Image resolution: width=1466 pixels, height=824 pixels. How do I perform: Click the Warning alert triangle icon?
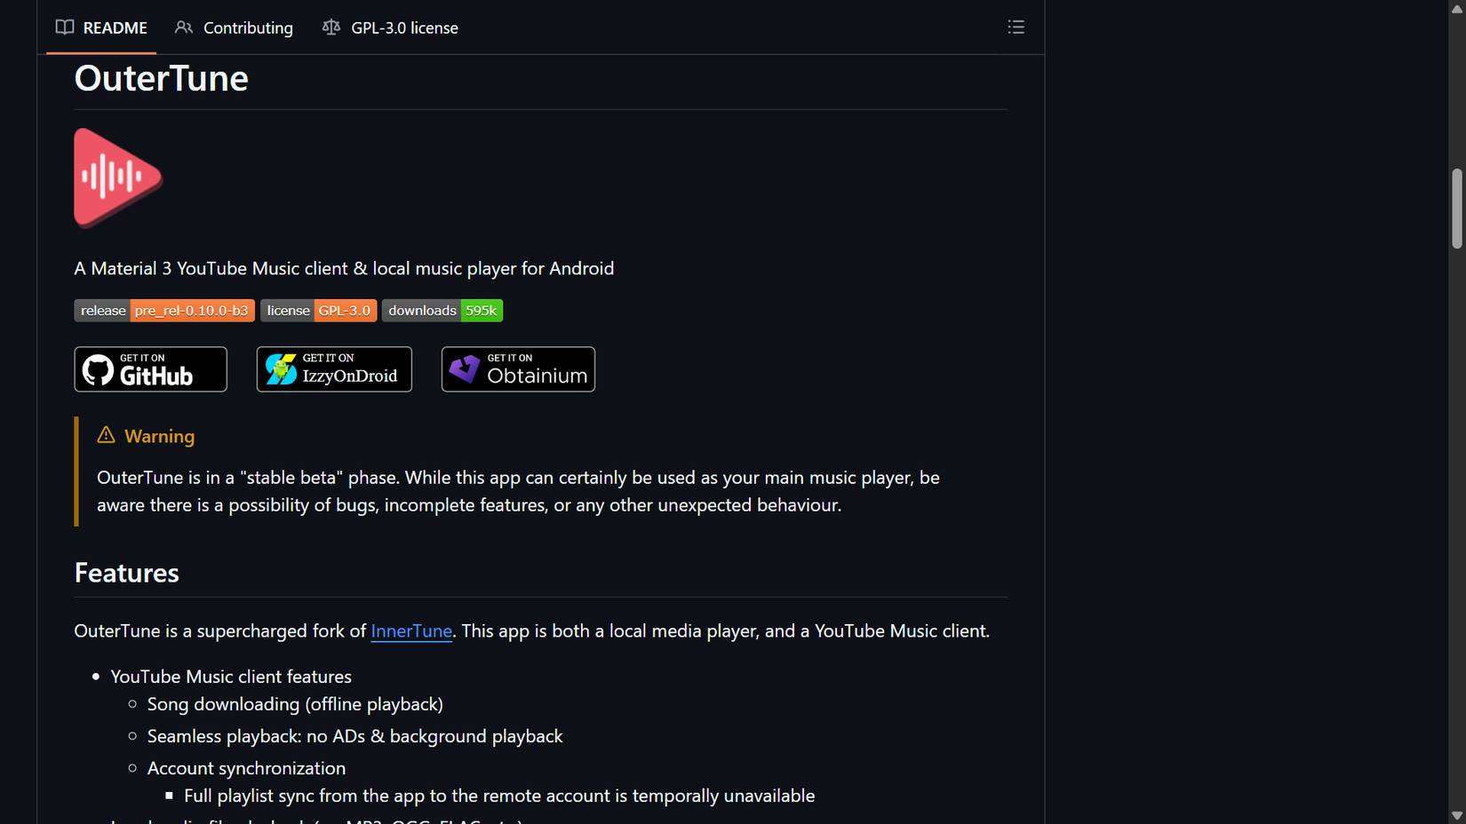click(x=106, y=435)
